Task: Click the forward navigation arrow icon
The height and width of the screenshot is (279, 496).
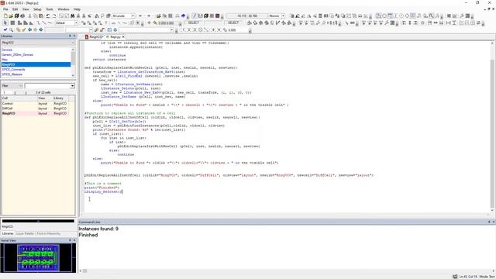Action: [148, 15]
